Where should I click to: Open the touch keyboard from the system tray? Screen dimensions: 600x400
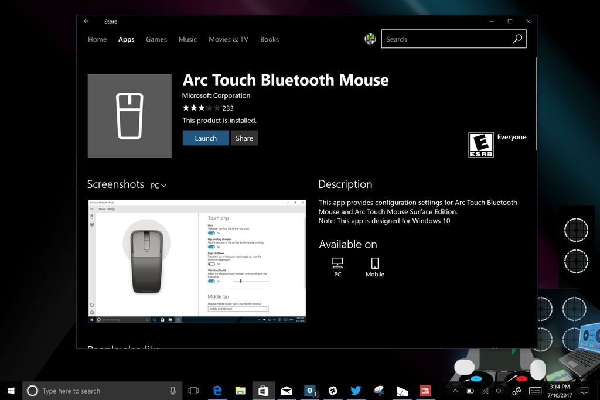click(535, 391)
